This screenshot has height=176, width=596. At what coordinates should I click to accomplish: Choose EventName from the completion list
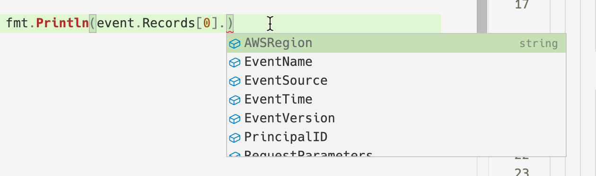tap(396, 62)
